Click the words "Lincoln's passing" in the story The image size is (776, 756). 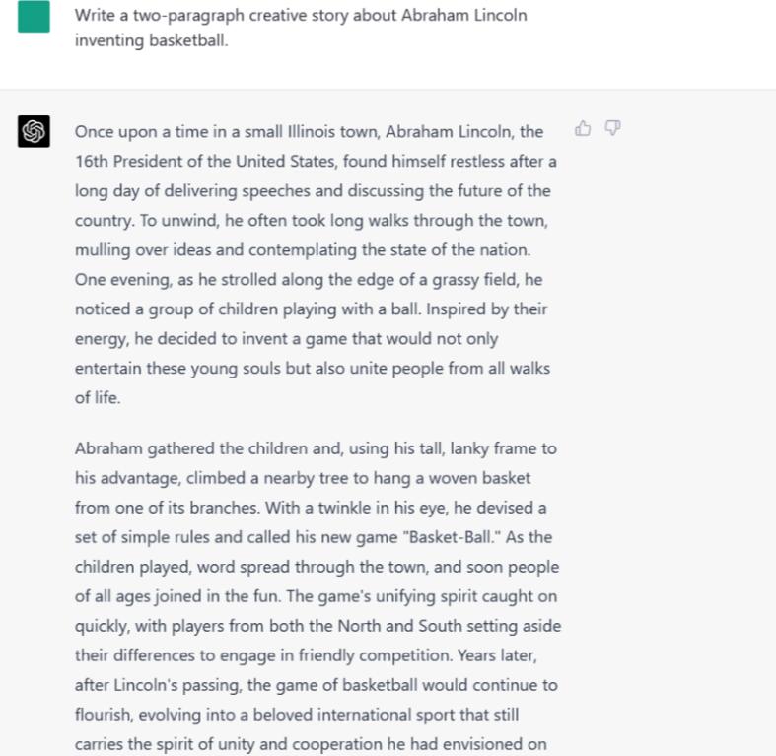pos(179,685)
